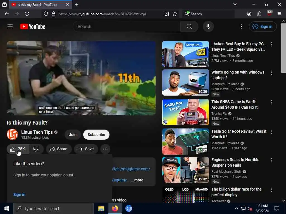Open a new browser tab with plus
The width and height of the screenshot is (286, 214).
(x=77, y=5)
